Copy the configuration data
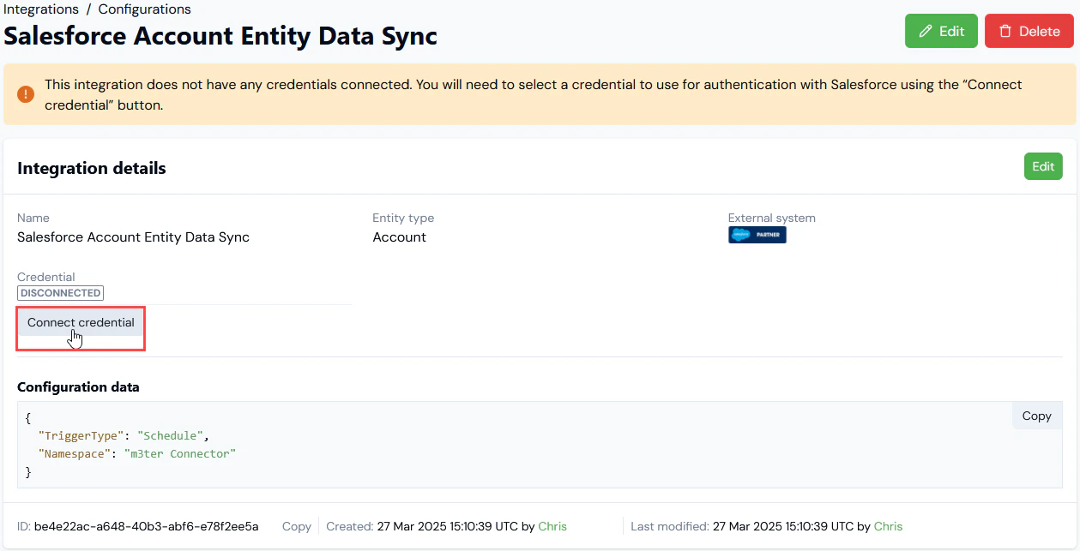The image size is (1080, 551). 1036,416
